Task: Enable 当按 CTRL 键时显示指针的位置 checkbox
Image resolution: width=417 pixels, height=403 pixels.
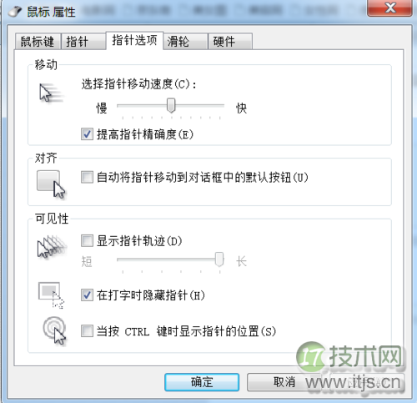Action: [87, 331]
